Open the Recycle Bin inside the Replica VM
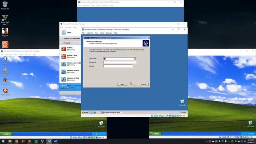The width and height of the screenshot is (256, 144). 182,103
